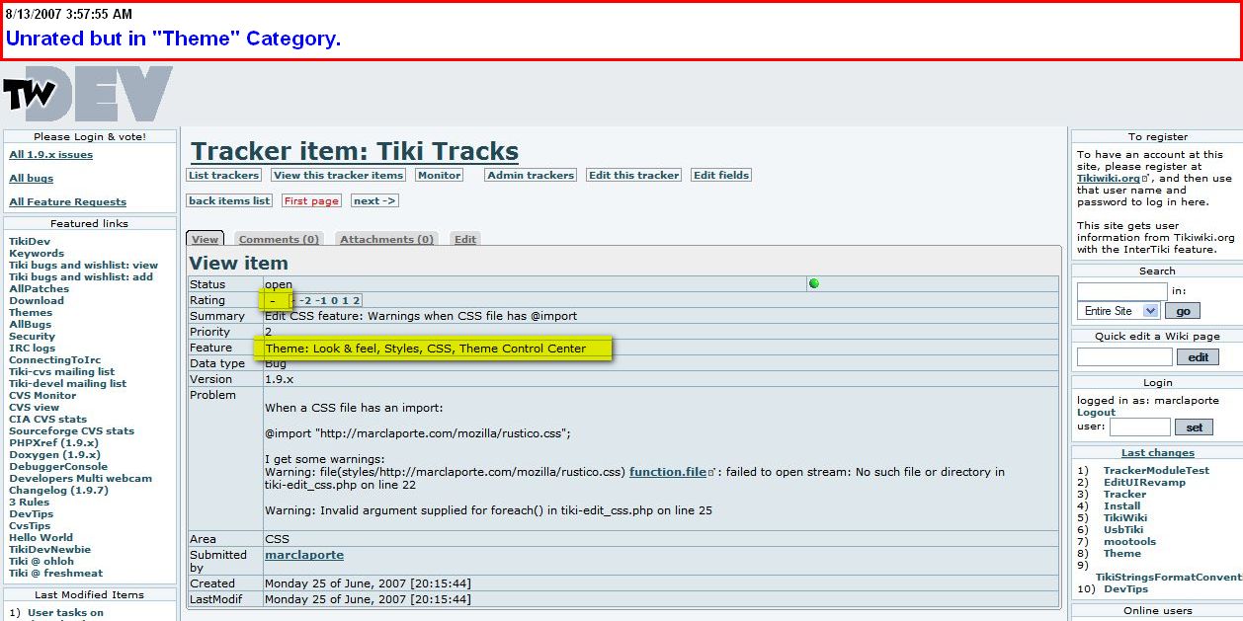Click the TW DEV site logo
Image resolution: width=1243 pixels, height=621 pixels.
coord(88,94)
